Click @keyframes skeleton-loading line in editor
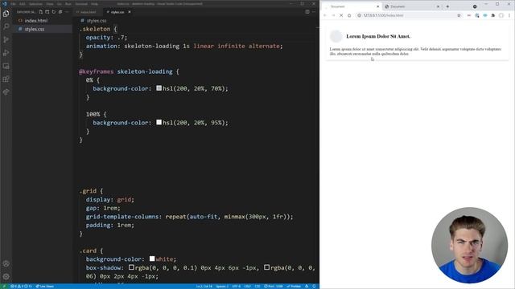Image resolution: width=515 pixels, height=289 pixels. pyautogui.click(x=129, y=71)
